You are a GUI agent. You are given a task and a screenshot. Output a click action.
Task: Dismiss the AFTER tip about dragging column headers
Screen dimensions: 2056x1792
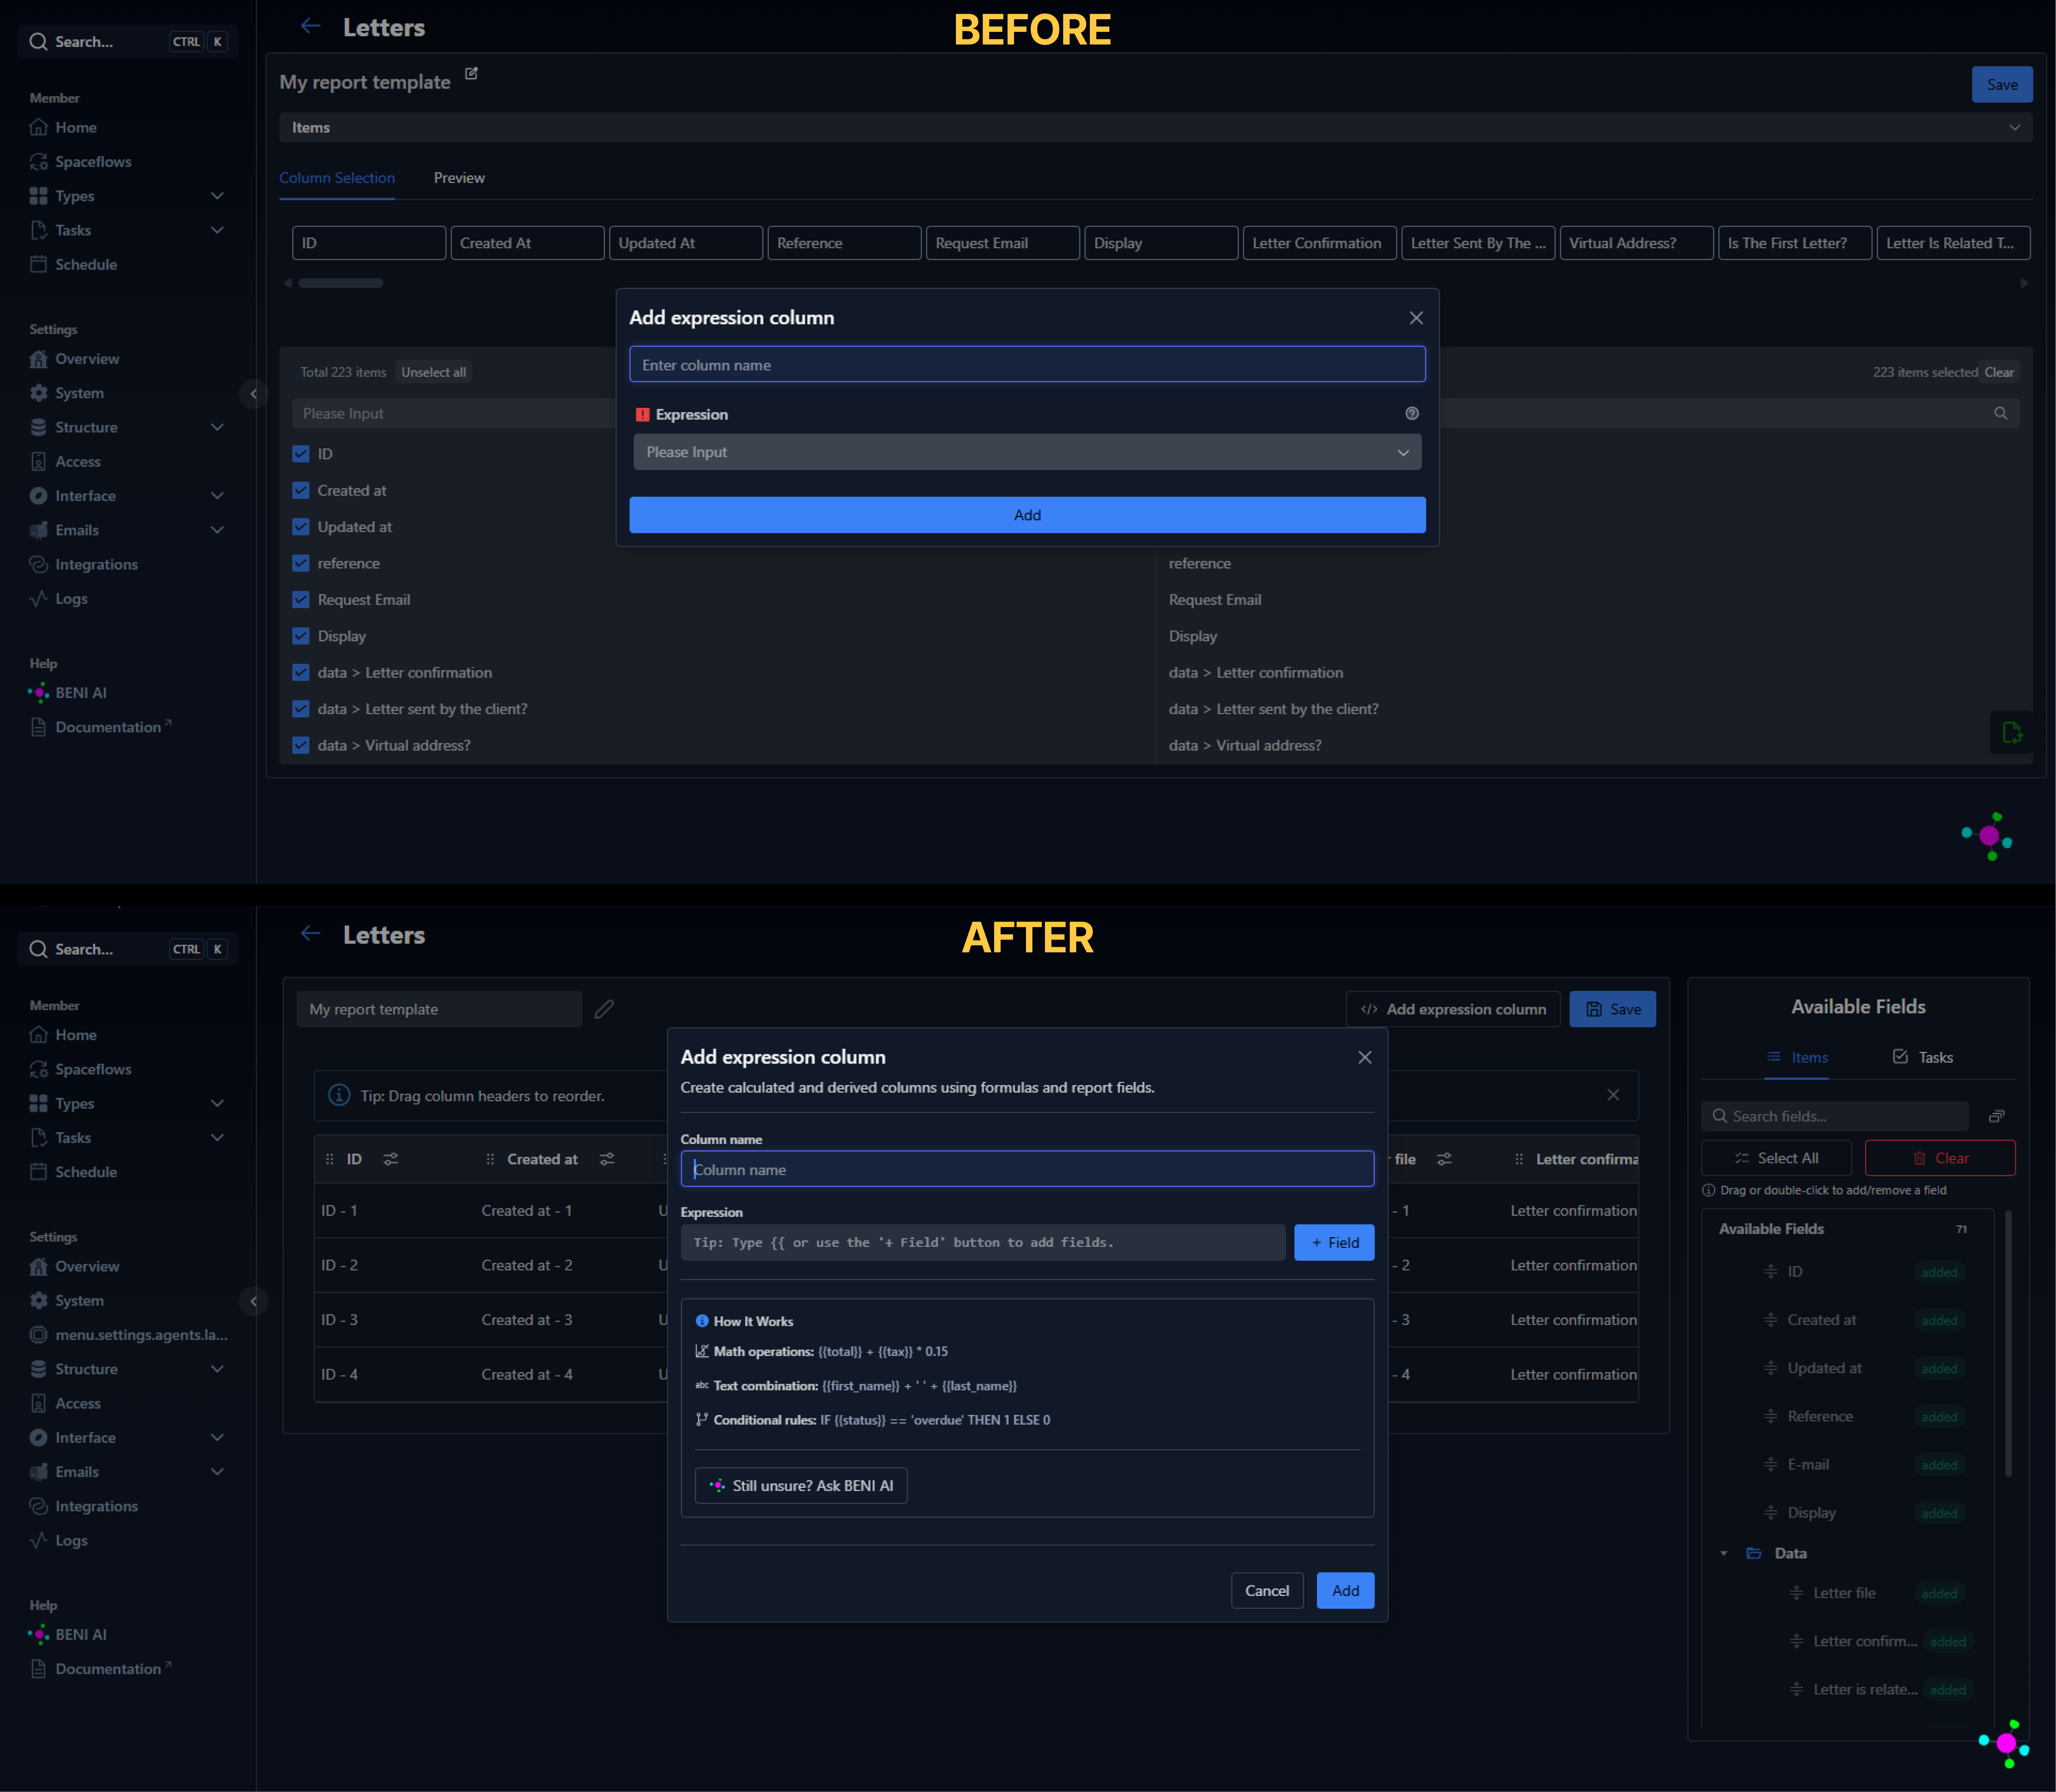(1613, 1095)
